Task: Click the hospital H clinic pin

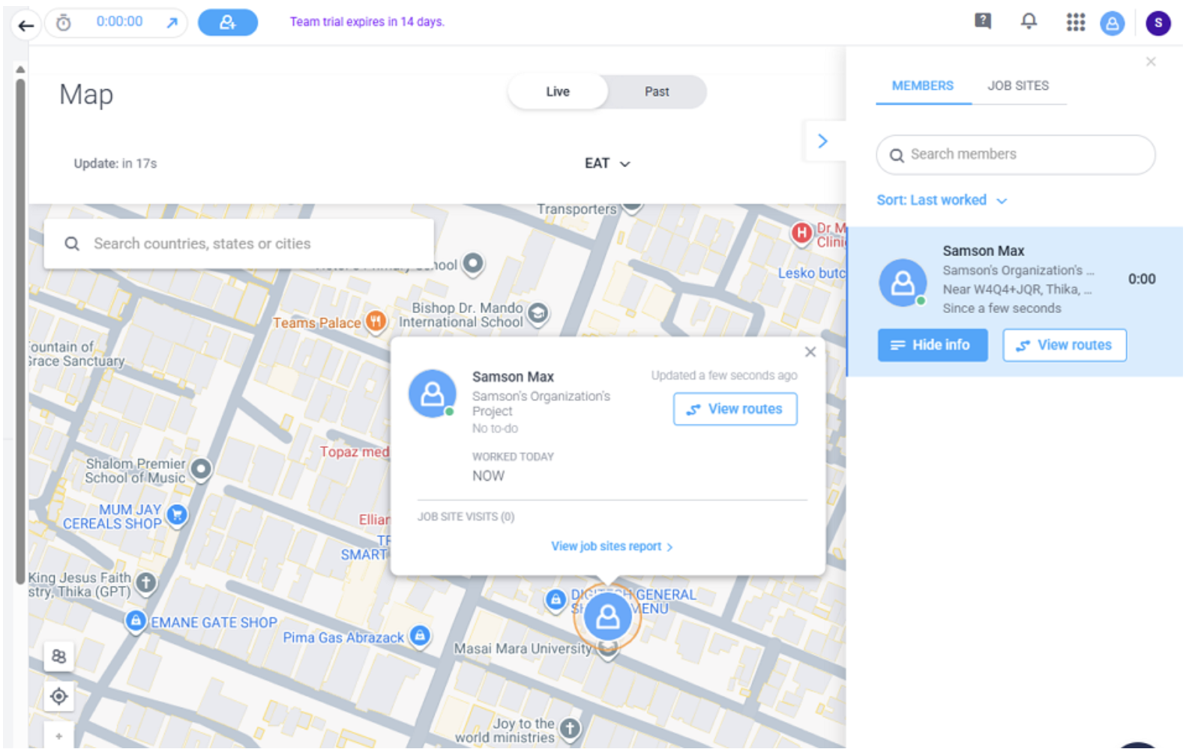Action: coord(802,233)
